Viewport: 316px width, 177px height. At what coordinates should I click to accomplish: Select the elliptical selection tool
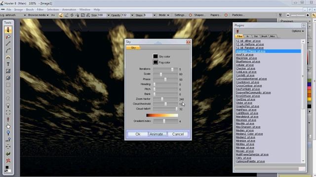(8, 92)
